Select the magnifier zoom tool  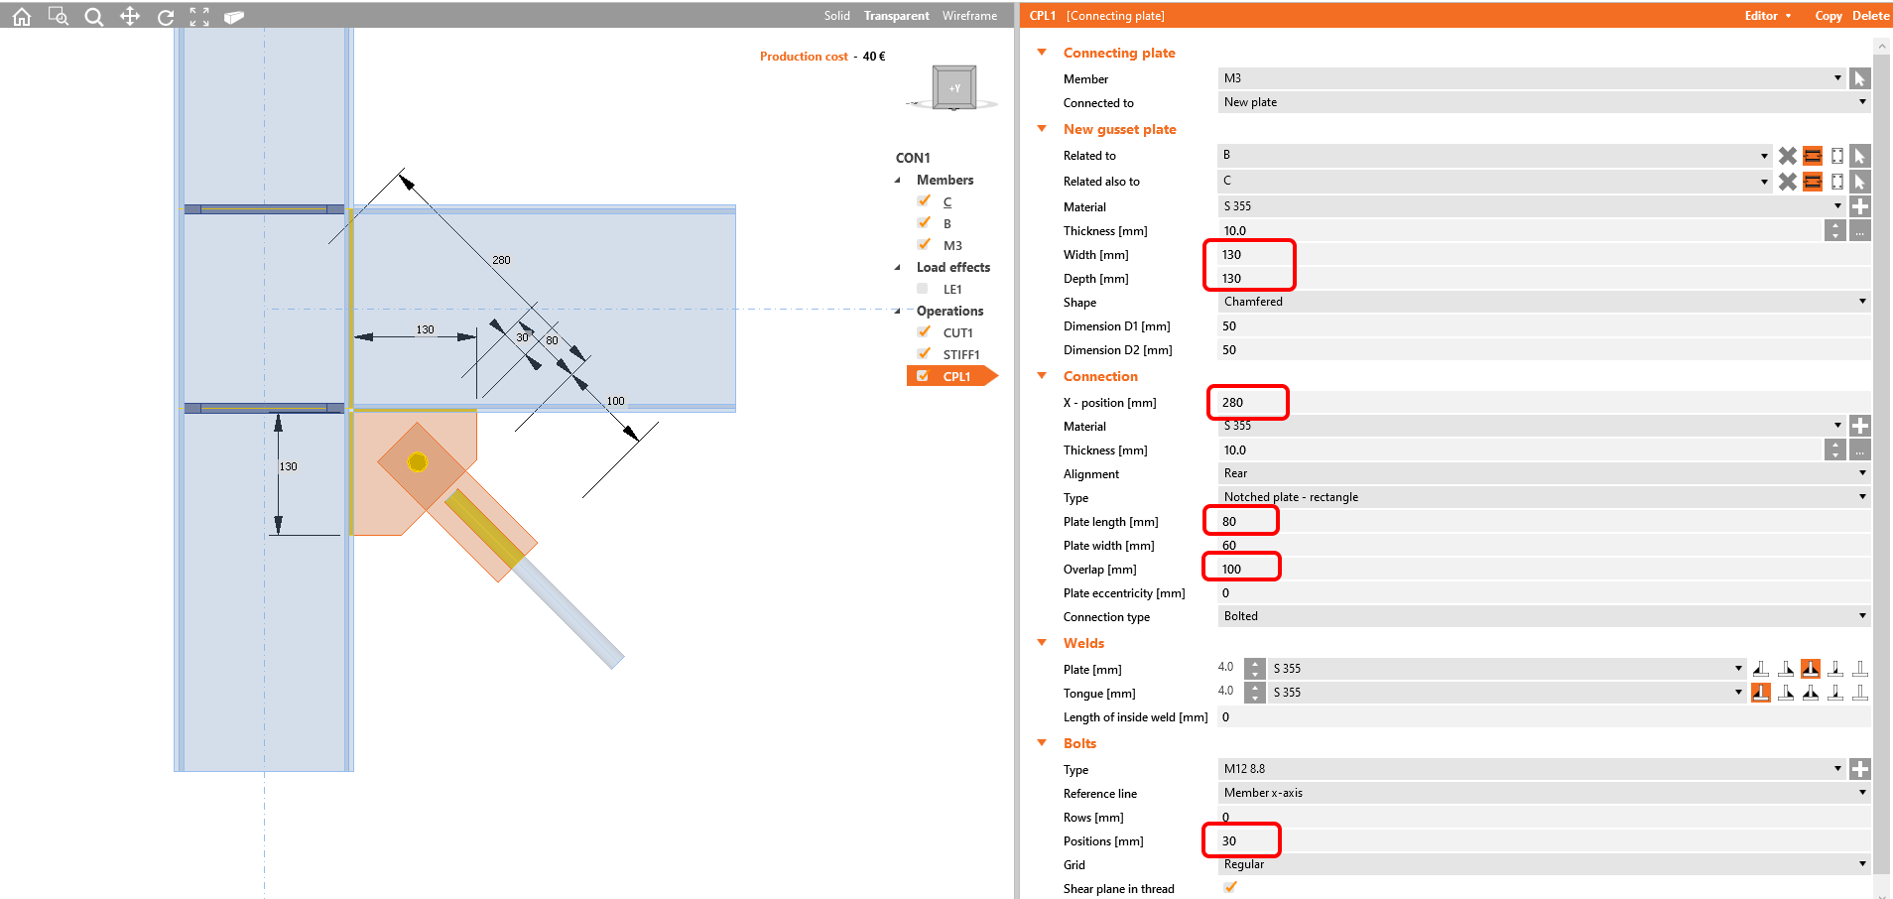pyautogui.click(x=93, y=16)
